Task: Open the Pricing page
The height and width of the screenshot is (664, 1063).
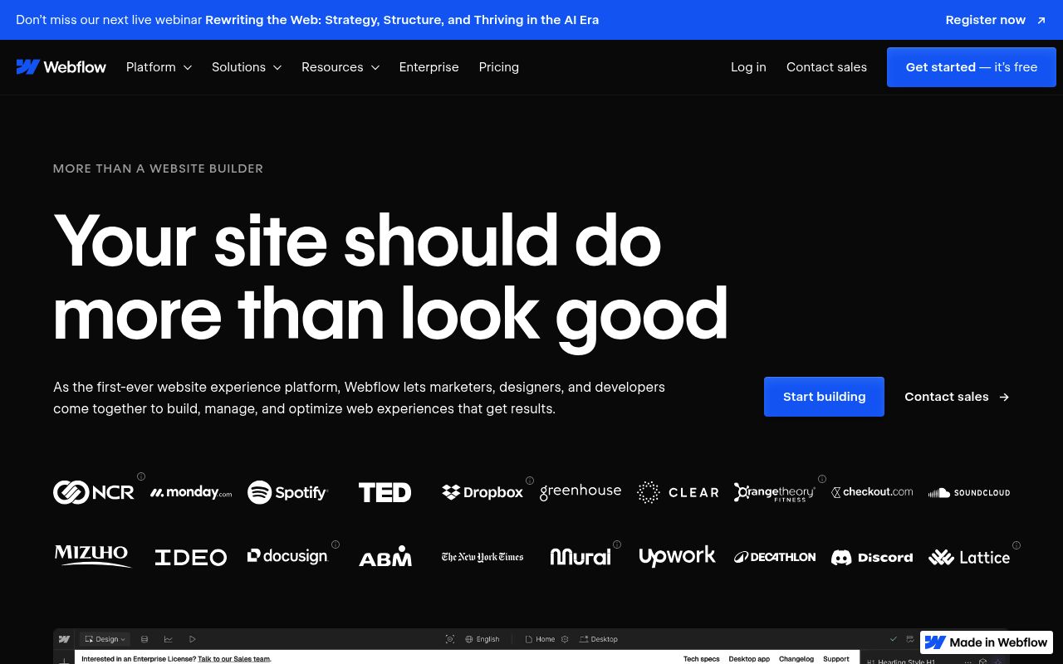Action: (499, 67)
